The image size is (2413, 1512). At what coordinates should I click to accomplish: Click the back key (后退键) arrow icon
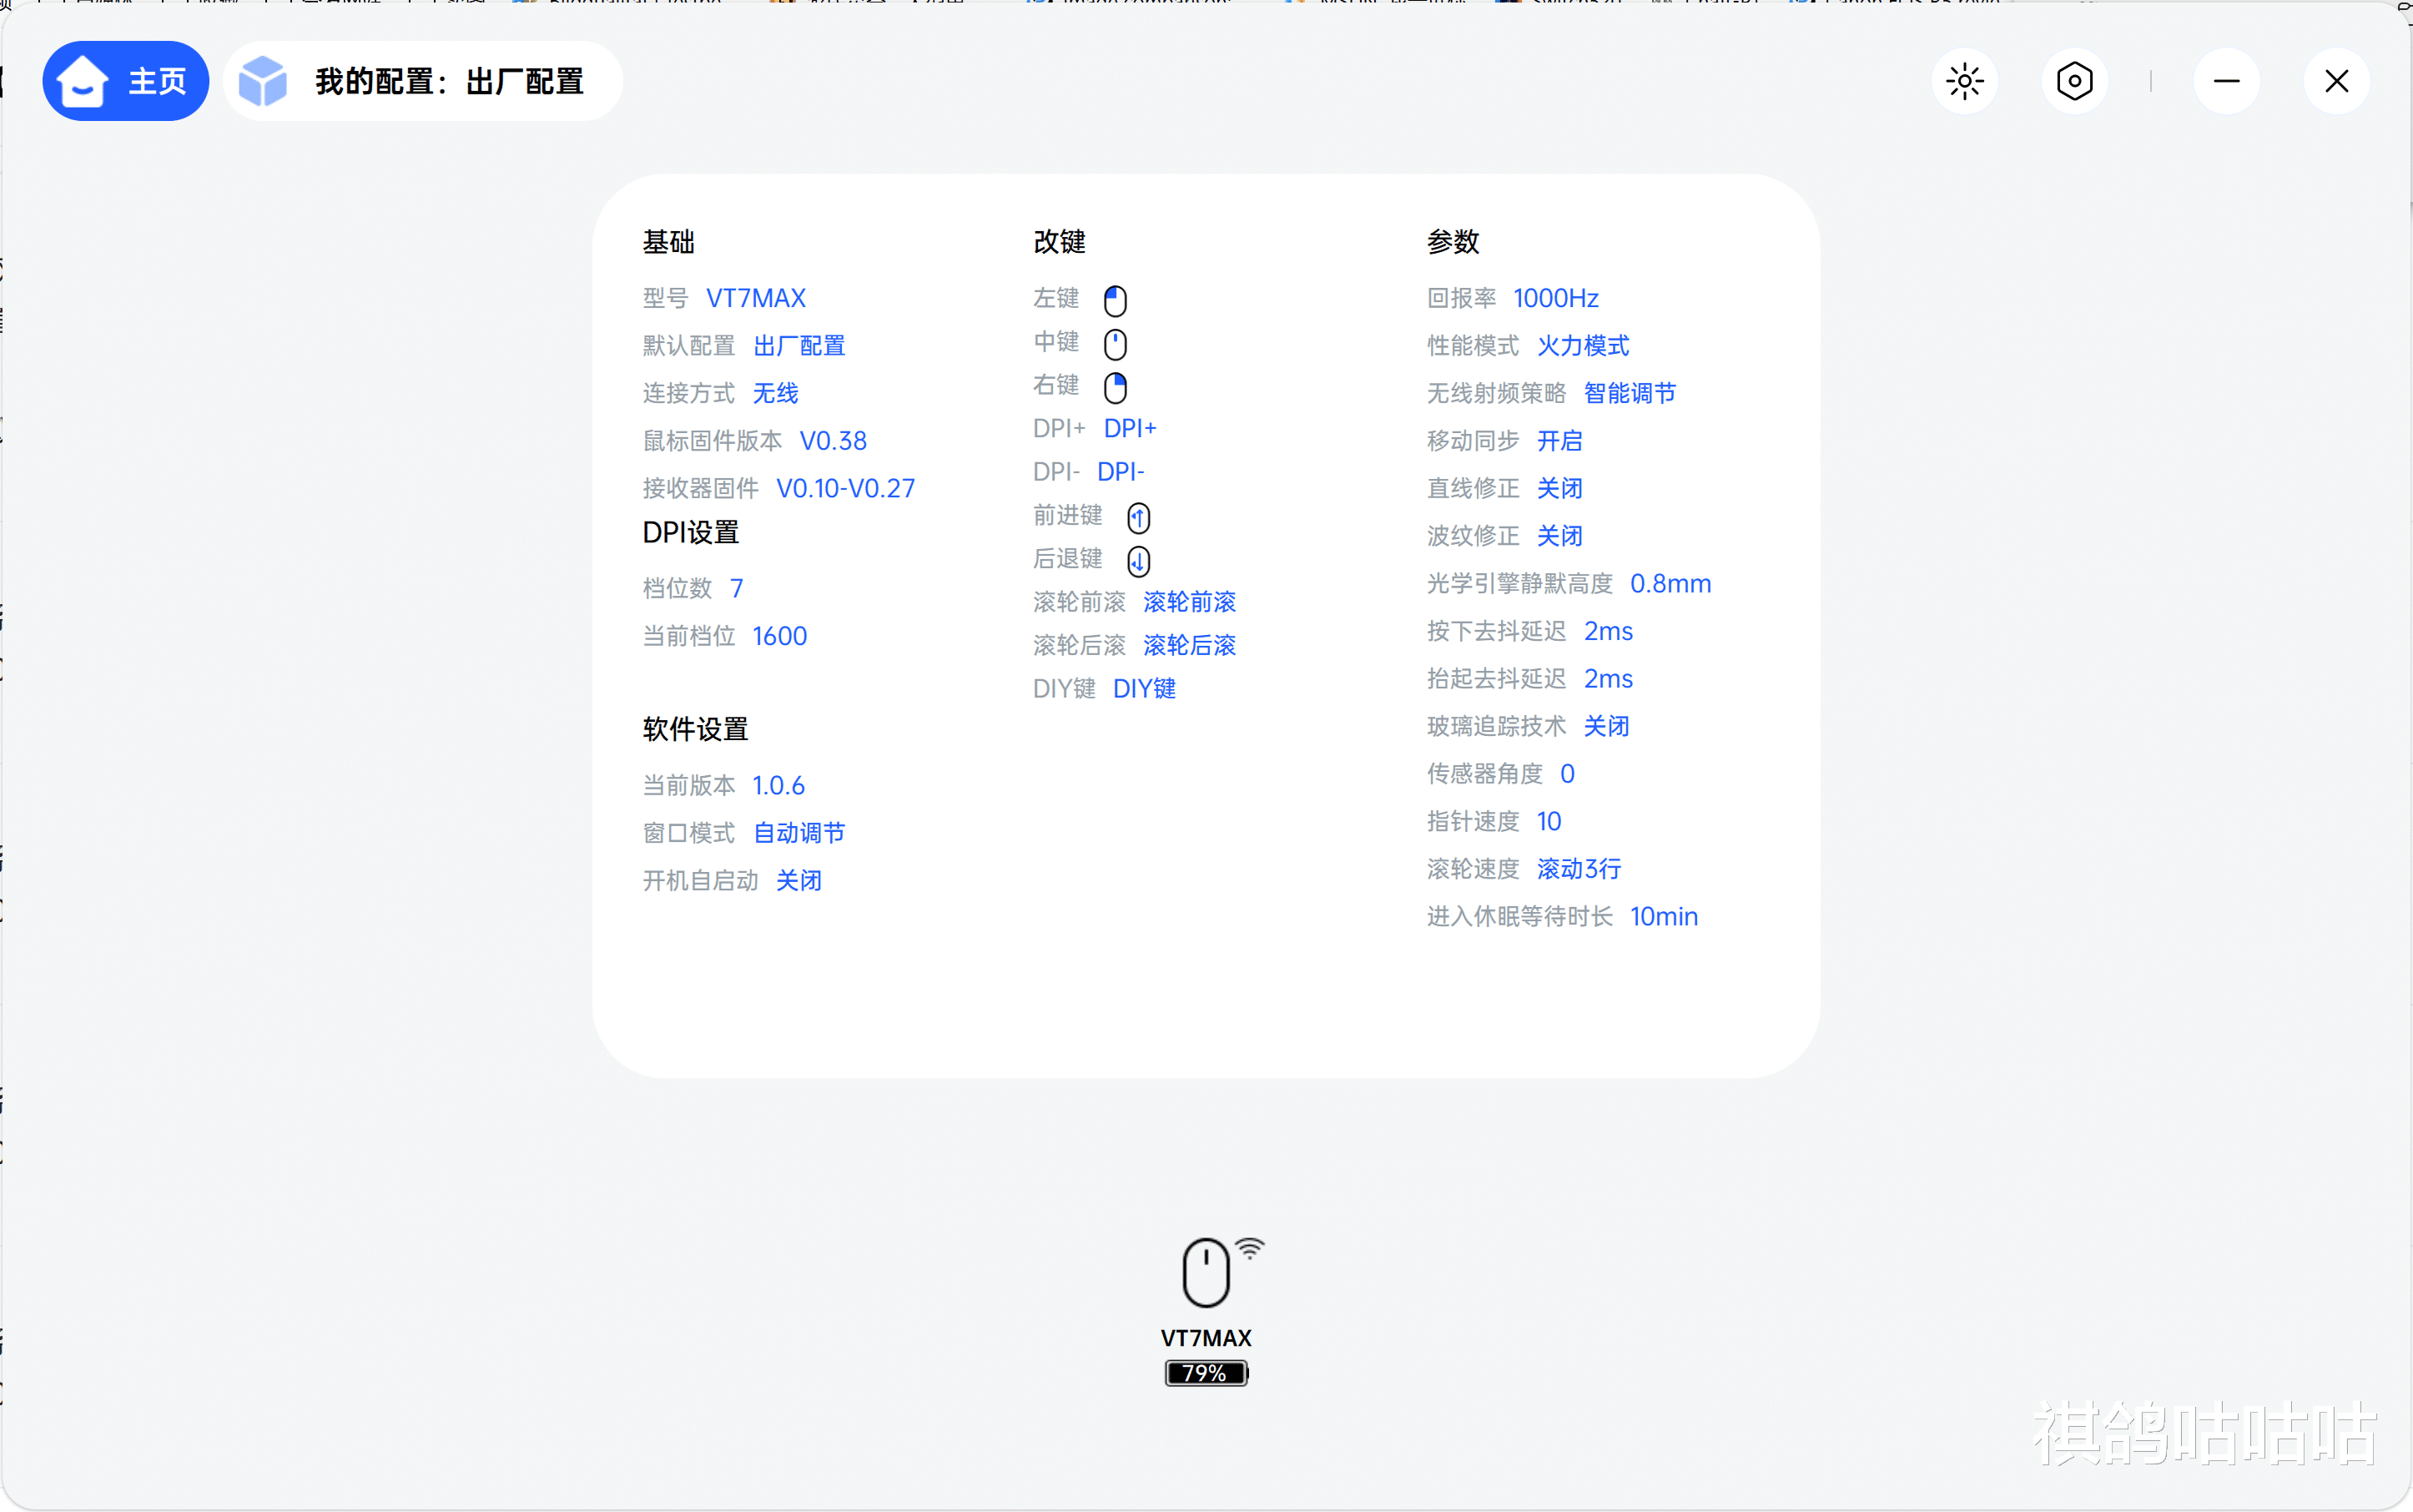click(x=1138, y=561)
